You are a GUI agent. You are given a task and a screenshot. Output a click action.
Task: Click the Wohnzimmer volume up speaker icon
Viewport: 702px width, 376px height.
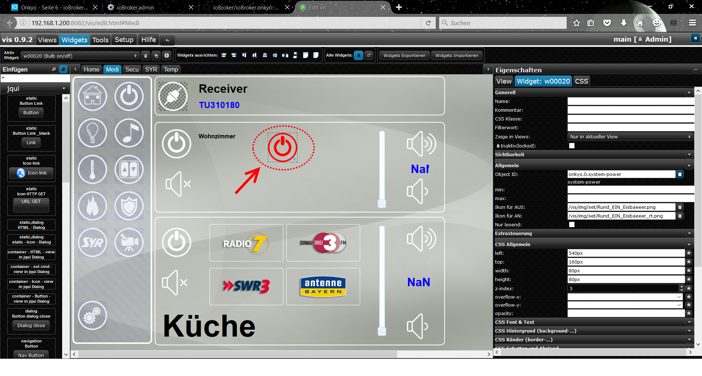click(422, 144)
